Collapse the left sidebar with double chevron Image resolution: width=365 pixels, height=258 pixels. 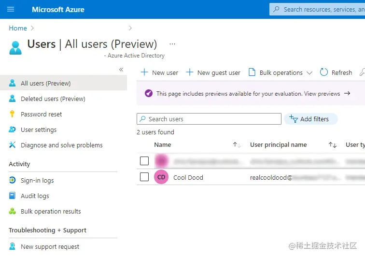[x=121, y=70]
